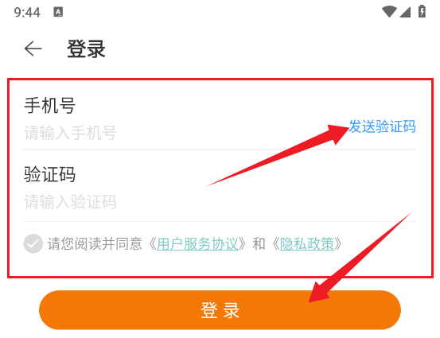Click the upper red arrow annotation
440x338 pixels.
pos(278,155)
